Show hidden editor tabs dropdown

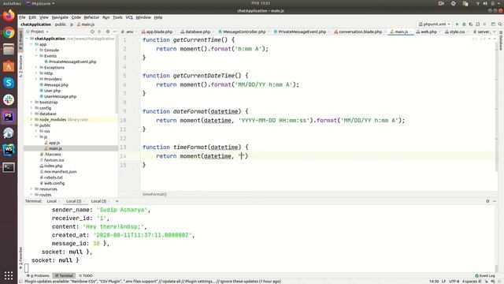(495, 32)
